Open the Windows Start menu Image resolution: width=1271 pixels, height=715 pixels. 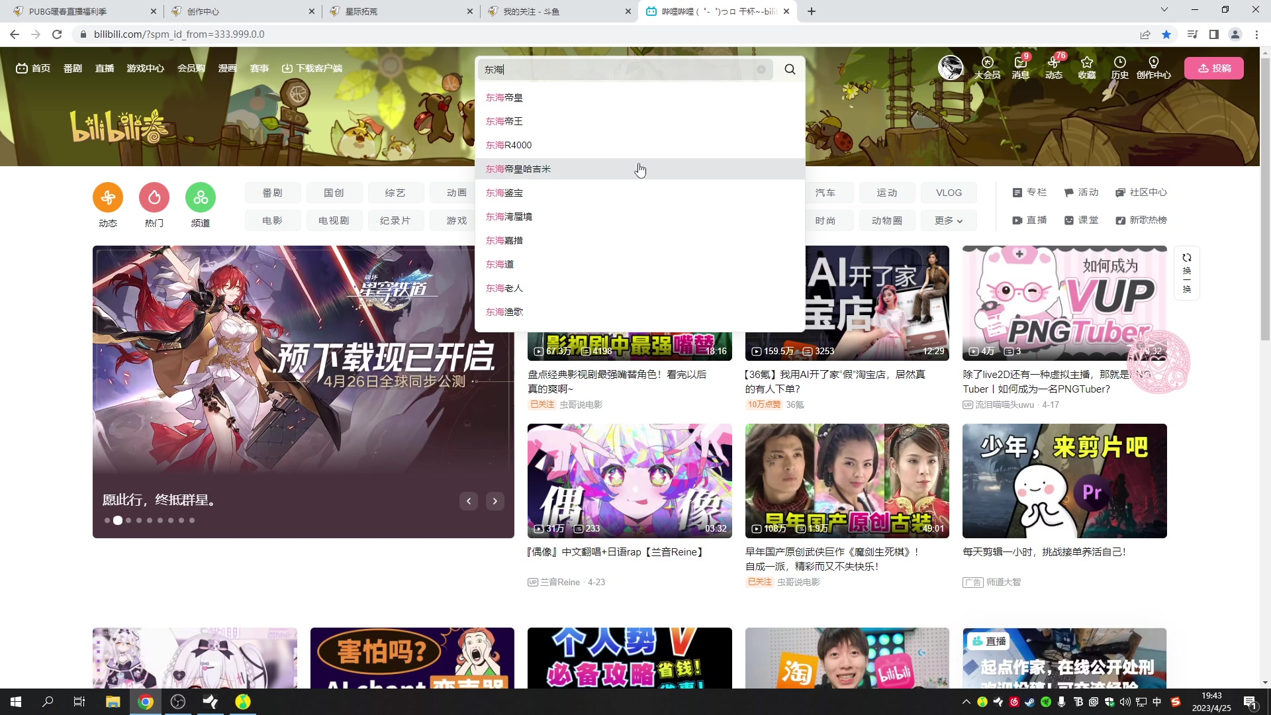[x=16, y=702]
